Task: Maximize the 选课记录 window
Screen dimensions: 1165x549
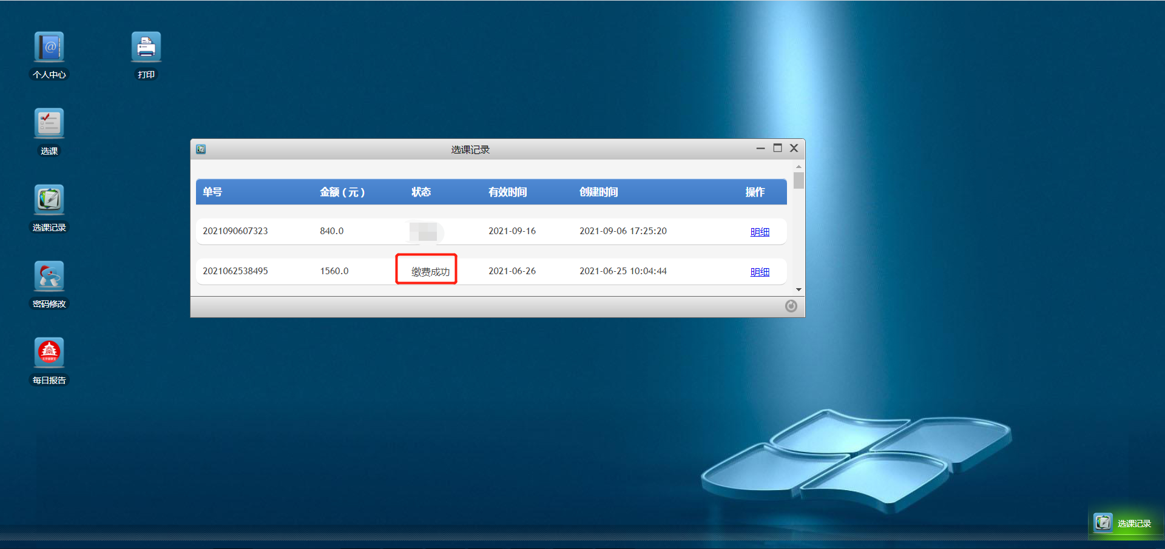Action: (777, 148)
